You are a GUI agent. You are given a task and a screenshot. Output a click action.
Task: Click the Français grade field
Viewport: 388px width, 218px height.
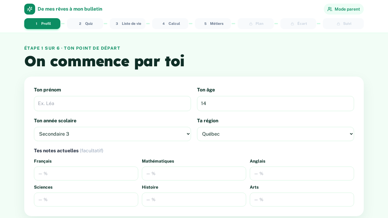(86, 173)
